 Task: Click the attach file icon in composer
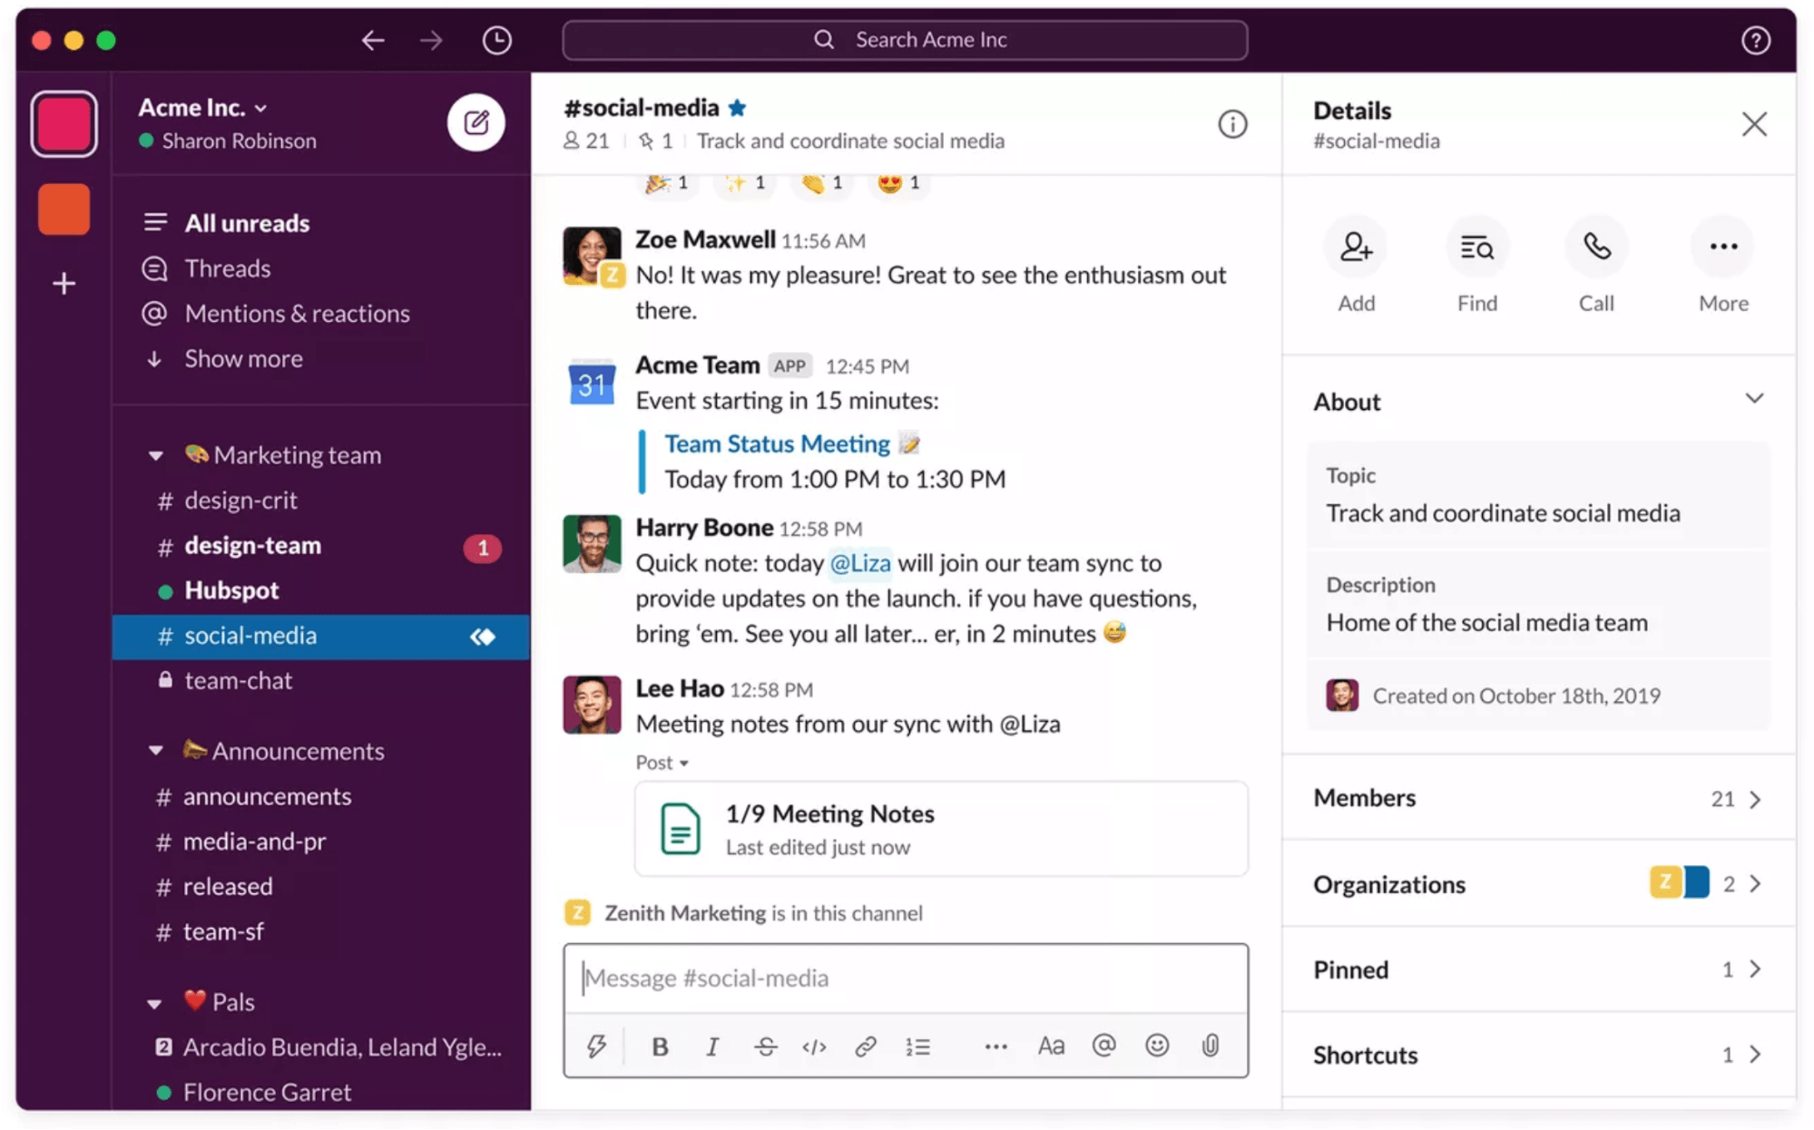[1210, 1046]
